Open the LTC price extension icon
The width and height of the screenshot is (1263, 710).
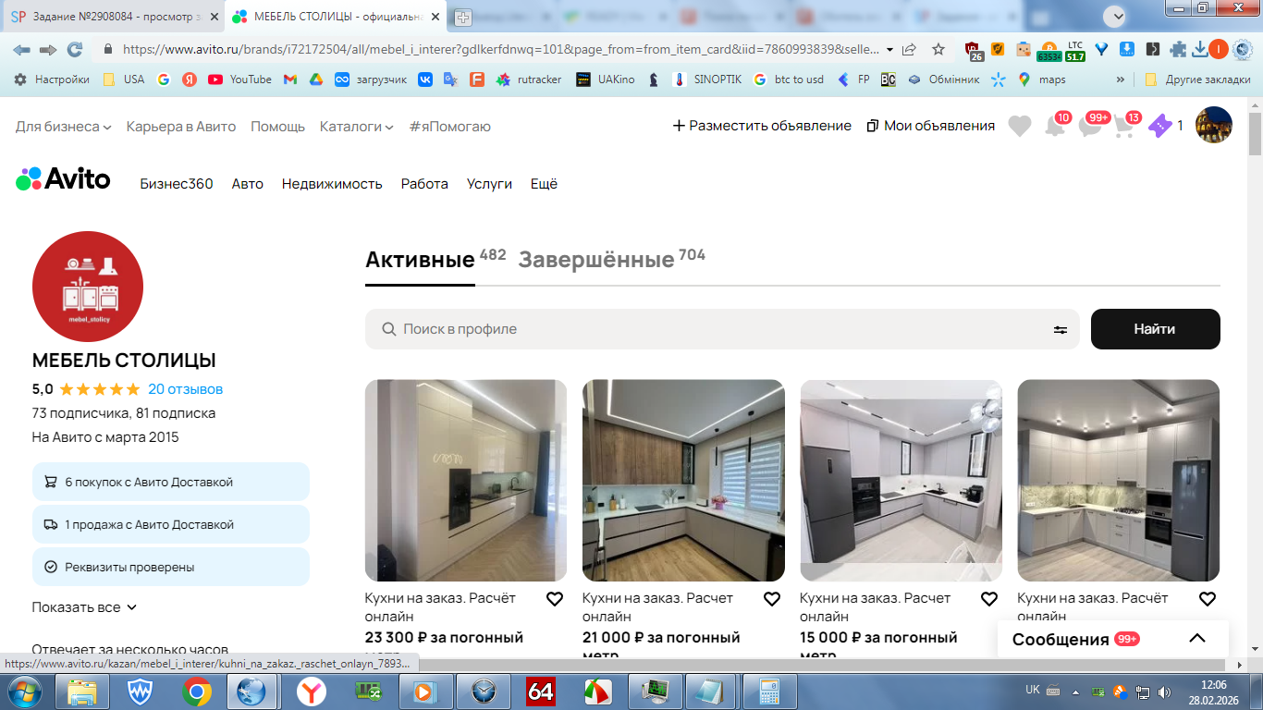(1075, 50)
